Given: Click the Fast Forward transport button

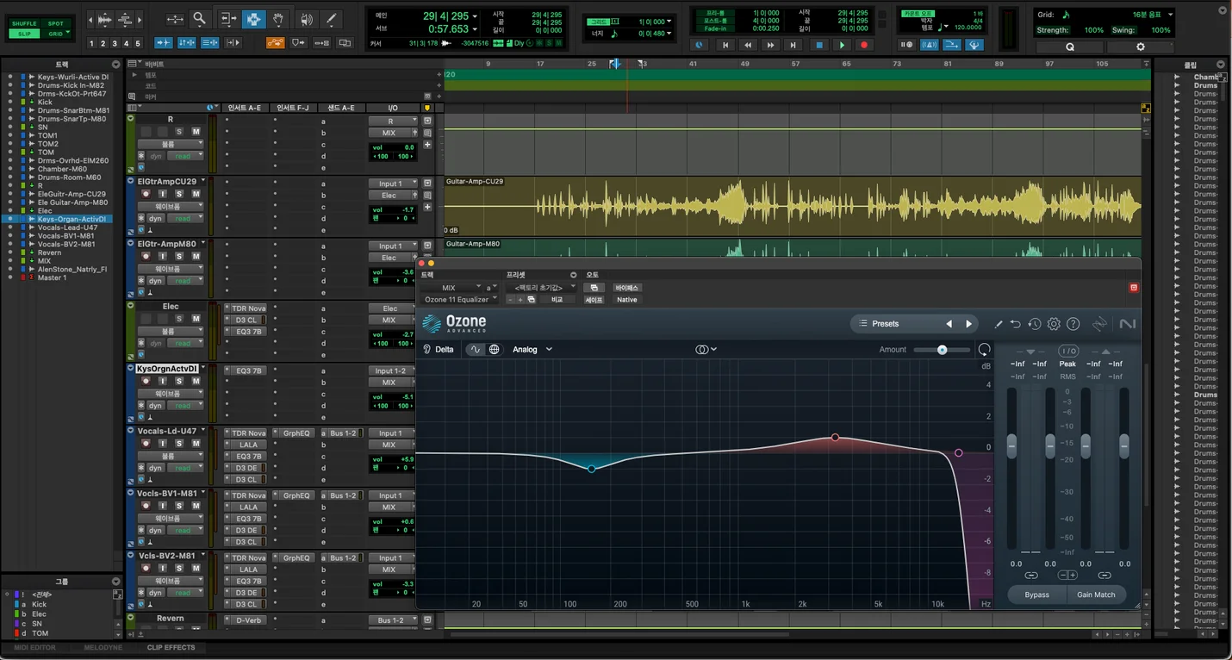Looking at the screenshot, I should [x=770, y=45].
